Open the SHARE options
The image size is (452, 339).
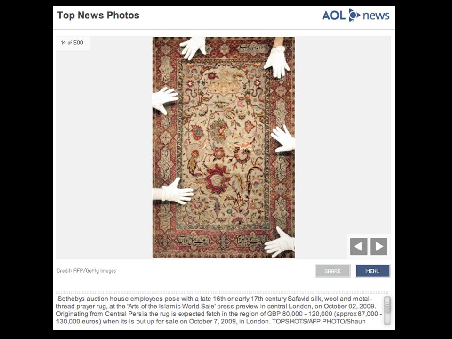(x=333, y=271)
